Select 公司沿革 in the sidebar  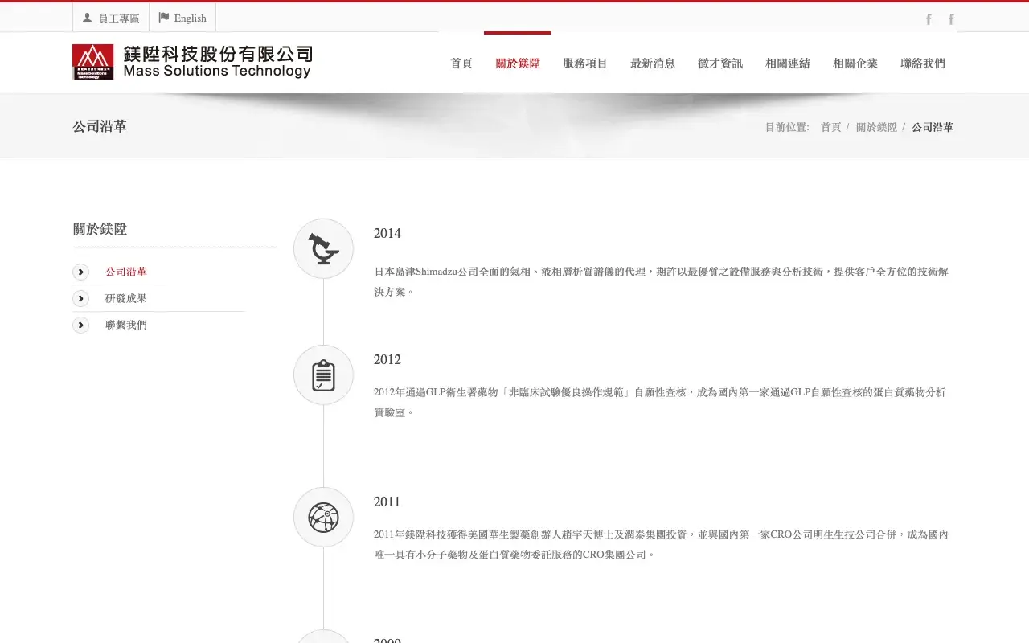click(126, 272)
